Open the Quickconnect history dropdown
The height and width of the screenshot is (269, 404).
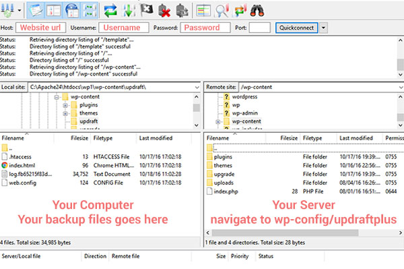(x=324, y=28)
